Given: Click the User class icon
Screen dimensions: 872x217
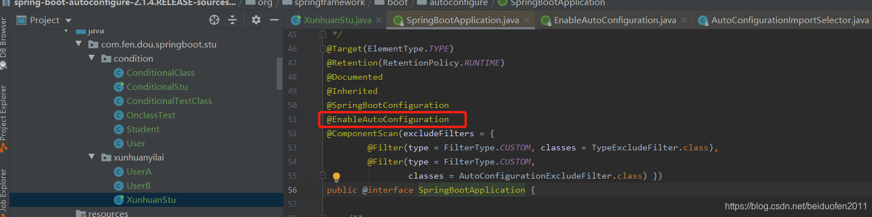Looking at the screenshot, I should click(119, 144).
